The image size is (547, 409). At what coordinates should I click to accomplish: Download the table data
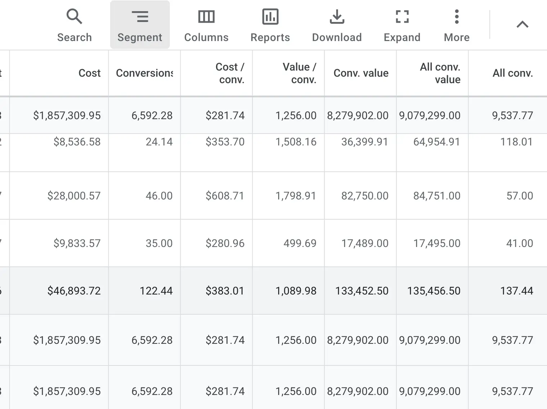(x=337, y=25)
